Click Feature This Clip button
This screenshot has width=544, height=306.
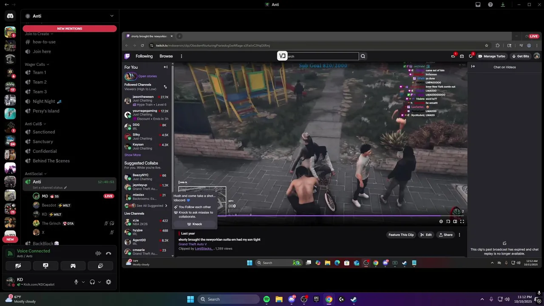point(401,235)
